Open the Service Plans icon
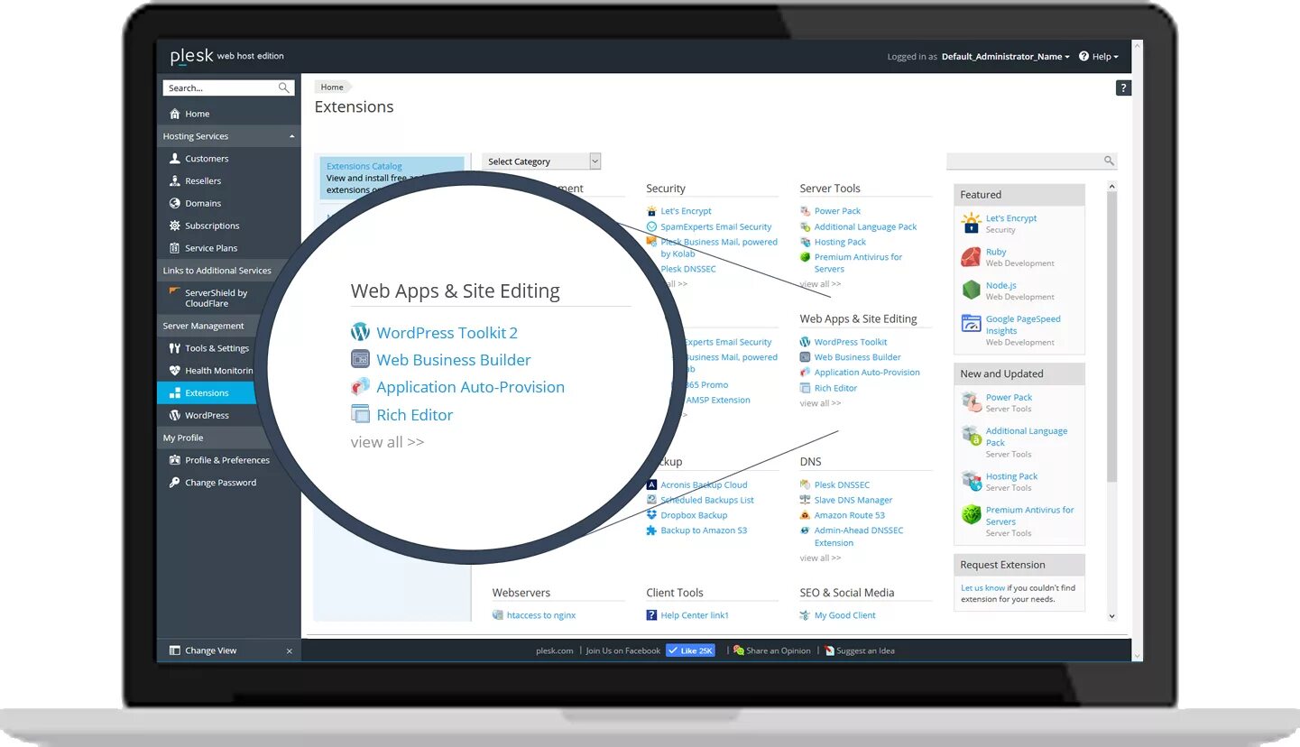The width and height of the screenshot is (1300, 747). [175, 248]
